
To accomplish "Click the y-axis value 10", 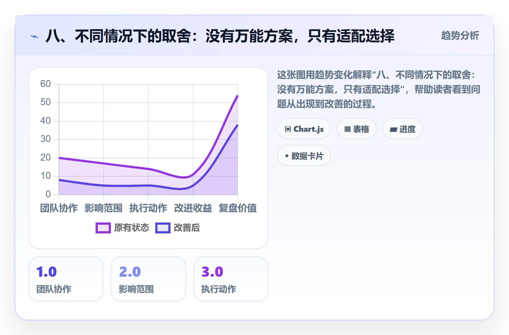I will tap(45, 176).
